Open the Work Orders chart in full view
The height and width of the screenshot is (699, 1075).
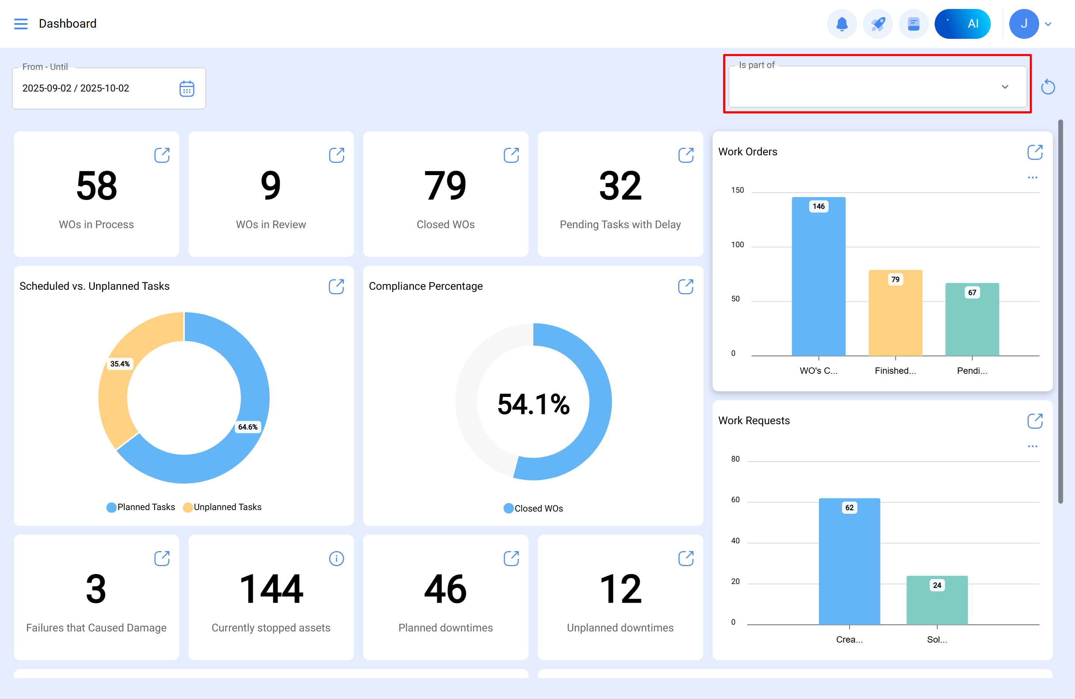(x=1035, y=152)
